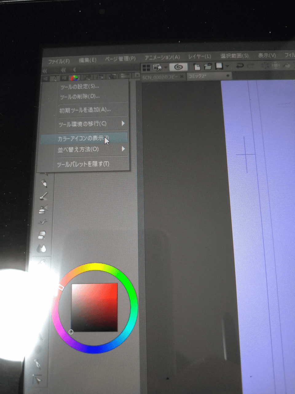Click the Undo arrow icon
The image size is (295, 394).
click(x=240, y=66)
